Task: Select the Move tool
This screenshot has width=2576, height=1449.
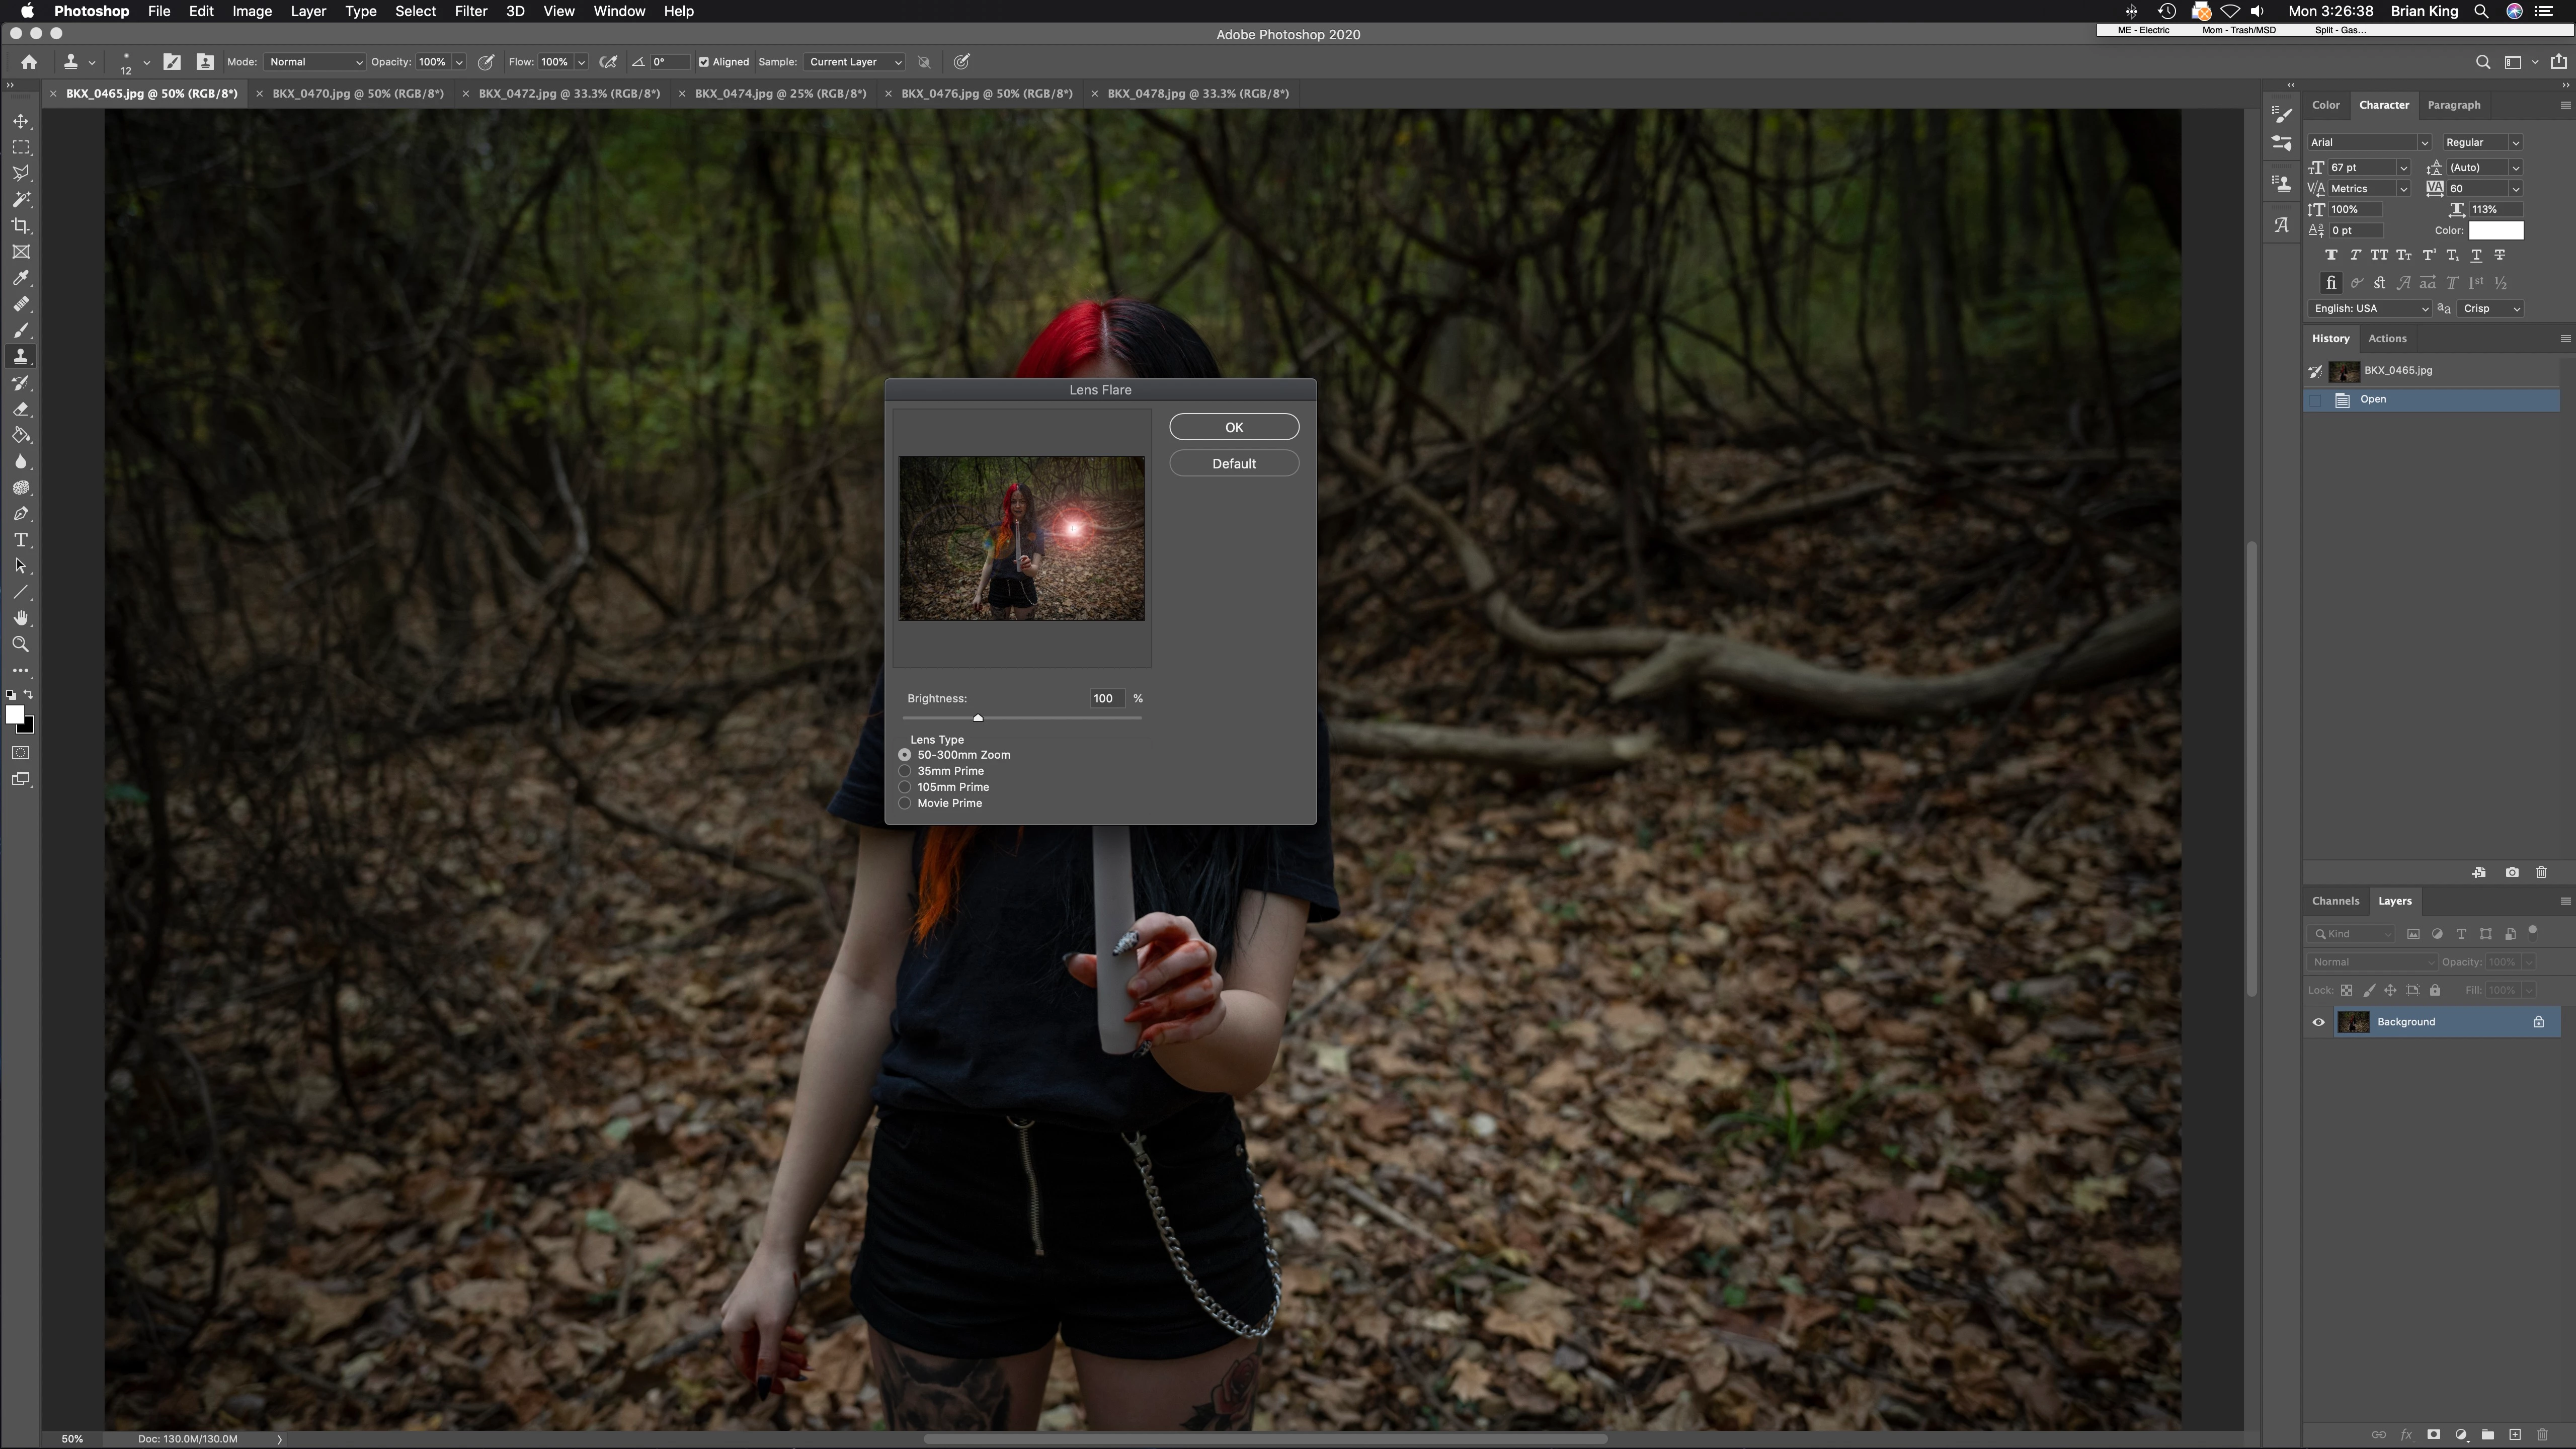Action: 20,121
